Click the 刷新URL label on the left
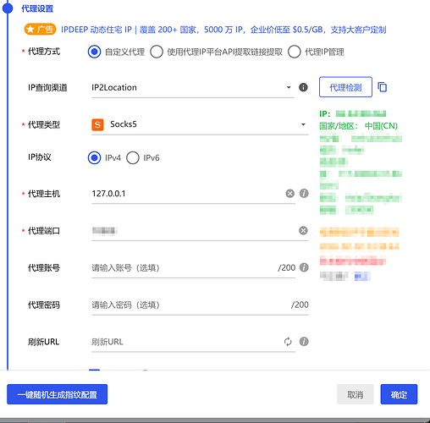Viewport: 430px width, 423px height. (x=43, y=342)
